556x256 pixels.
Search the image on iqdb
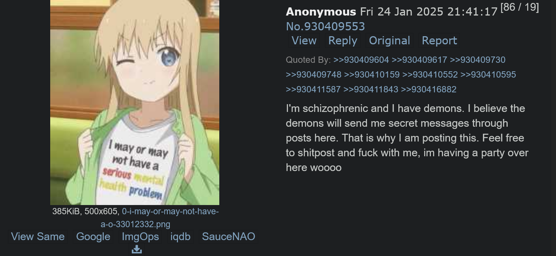(180, 236)
